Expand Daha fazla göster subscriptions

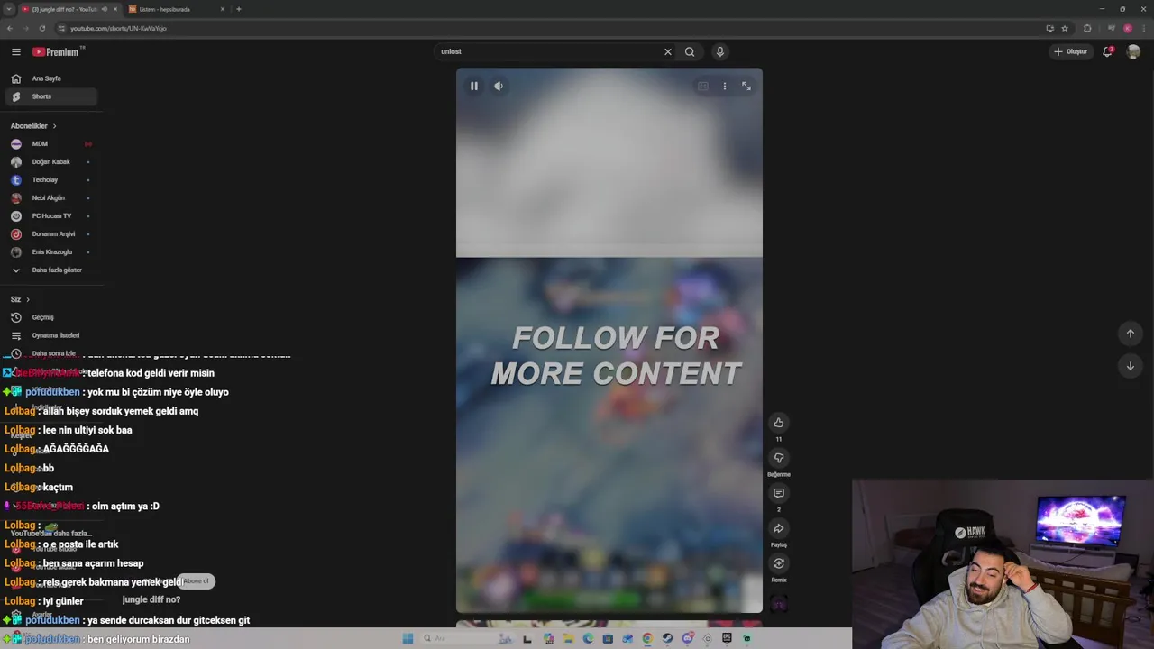[51, 270]
